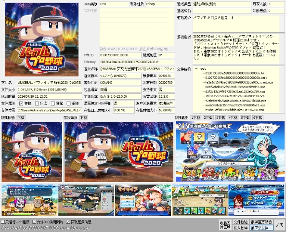
Task: Download the game title image (游戏标题 下载)
Action: click(x=21, y=117)
